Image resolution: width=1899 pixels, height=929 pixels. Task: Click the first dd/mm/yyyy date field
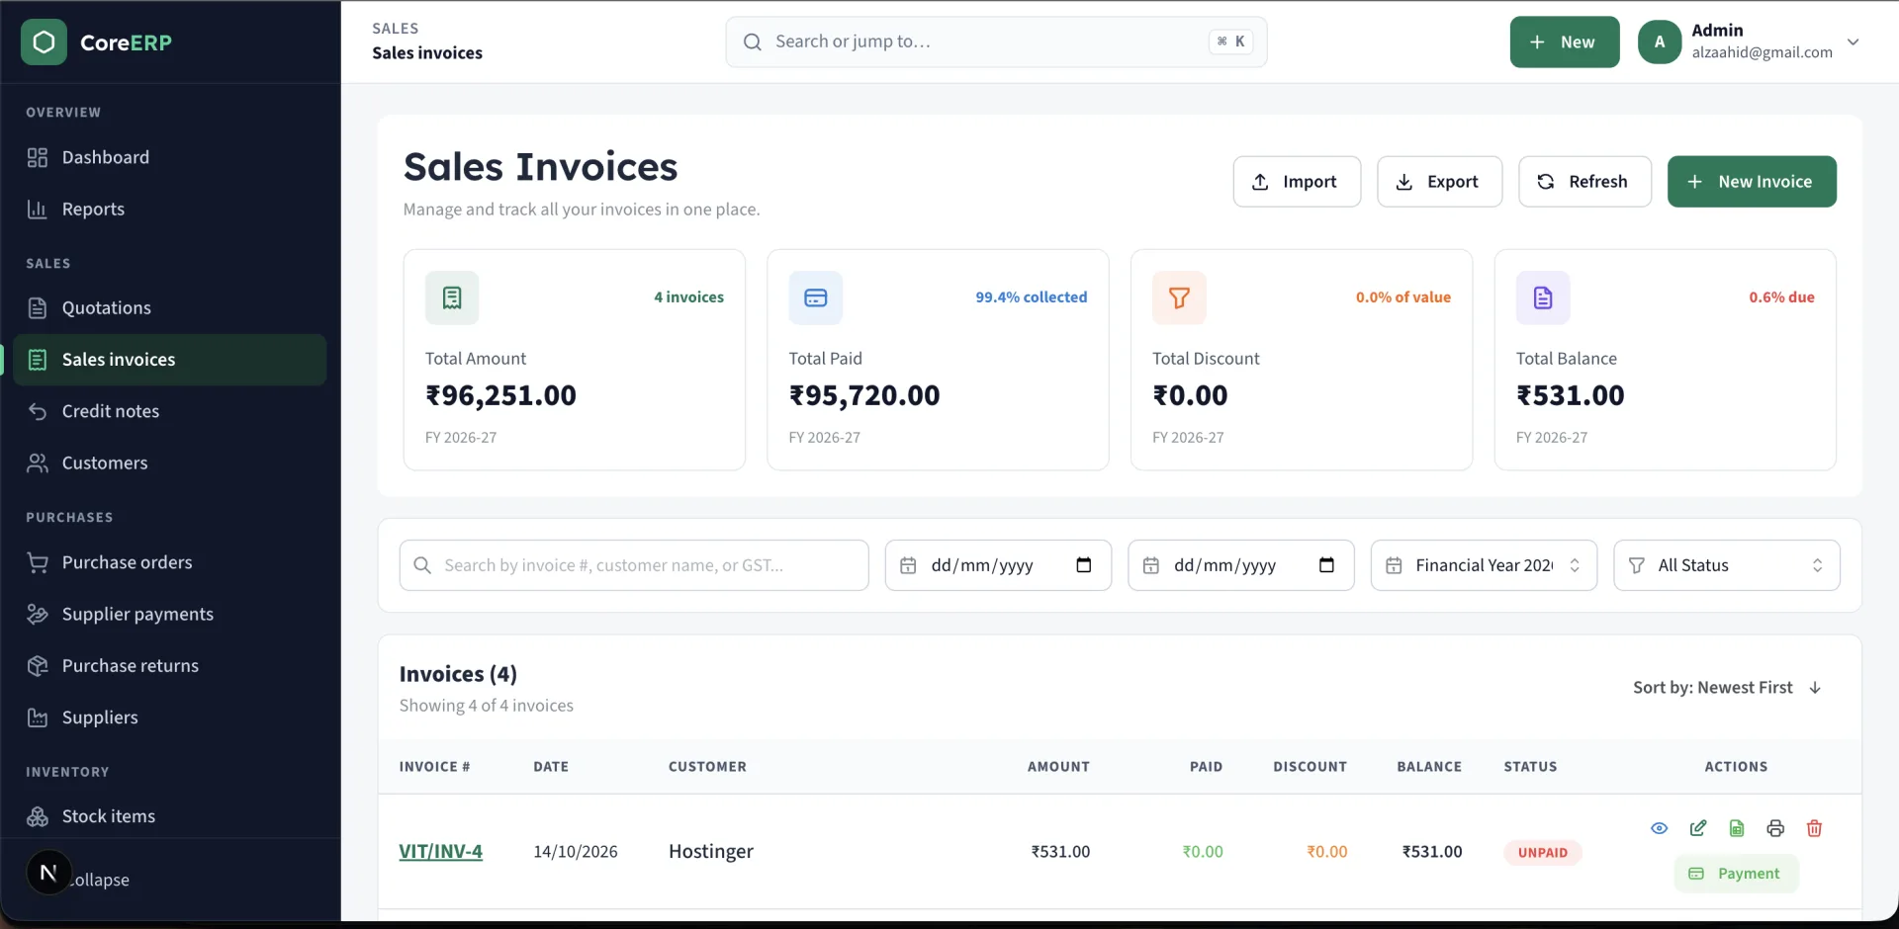point(998,565)
